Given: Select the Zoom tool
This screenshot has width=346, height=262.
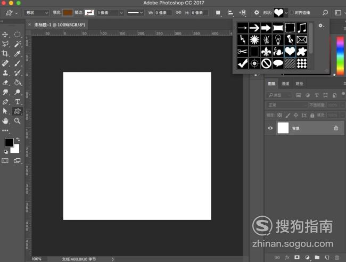Looking at the screenshot, I should click(x=17, y=121).
